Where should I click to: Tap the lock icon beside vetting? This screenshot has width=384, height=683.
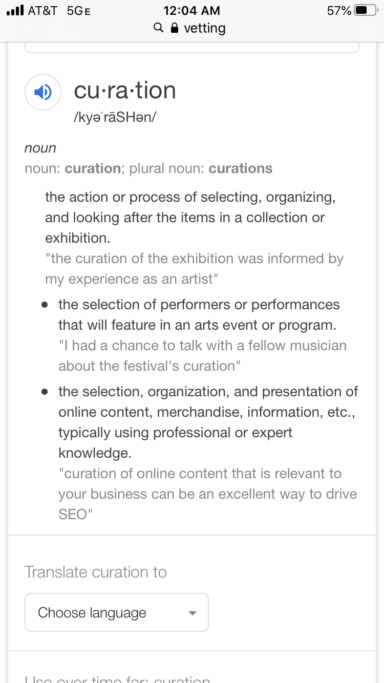pos(175,28)
